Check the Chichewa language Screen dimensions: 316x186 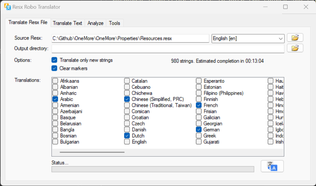tap(127, 93)
